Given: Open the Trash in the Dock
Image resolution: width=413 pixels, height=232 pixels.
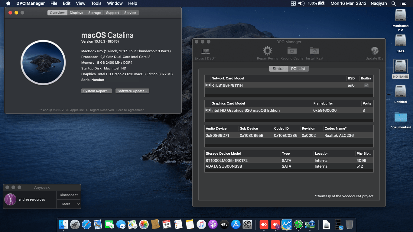Looking at the screenshot, I should [x=349, y=224].
